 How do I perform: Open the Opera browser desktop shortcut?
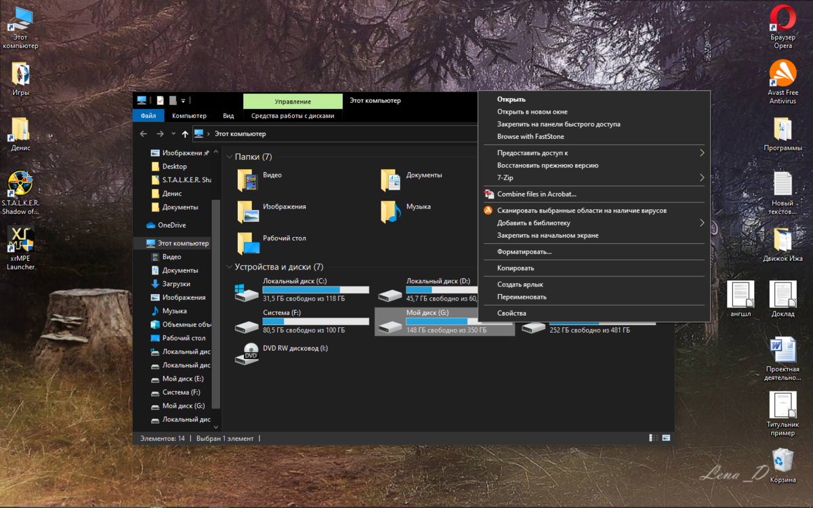[783, 26]
